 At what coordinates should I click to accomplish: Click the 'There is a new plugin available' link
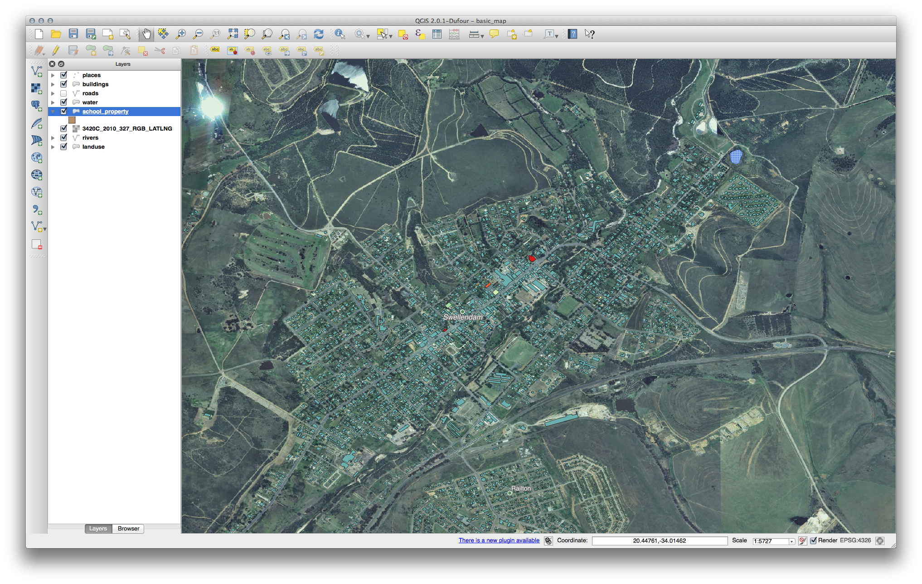[x=498, y=540]
